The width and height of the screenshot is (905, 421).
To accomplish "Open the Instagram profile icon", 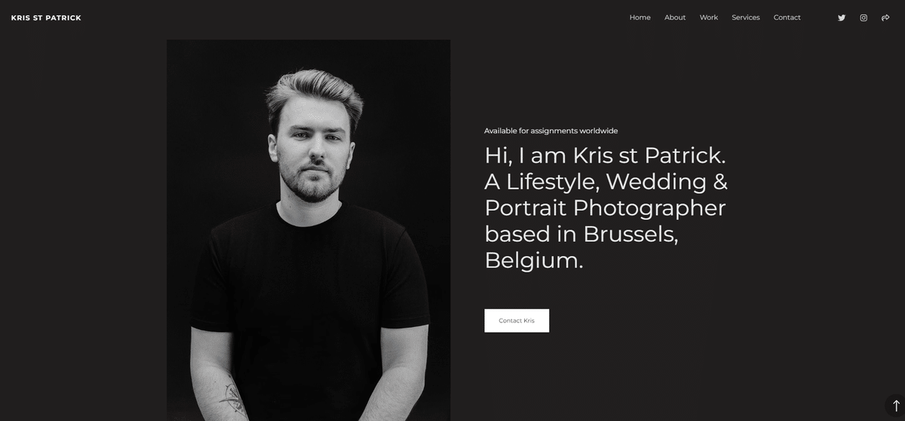I will pos(864,17).
